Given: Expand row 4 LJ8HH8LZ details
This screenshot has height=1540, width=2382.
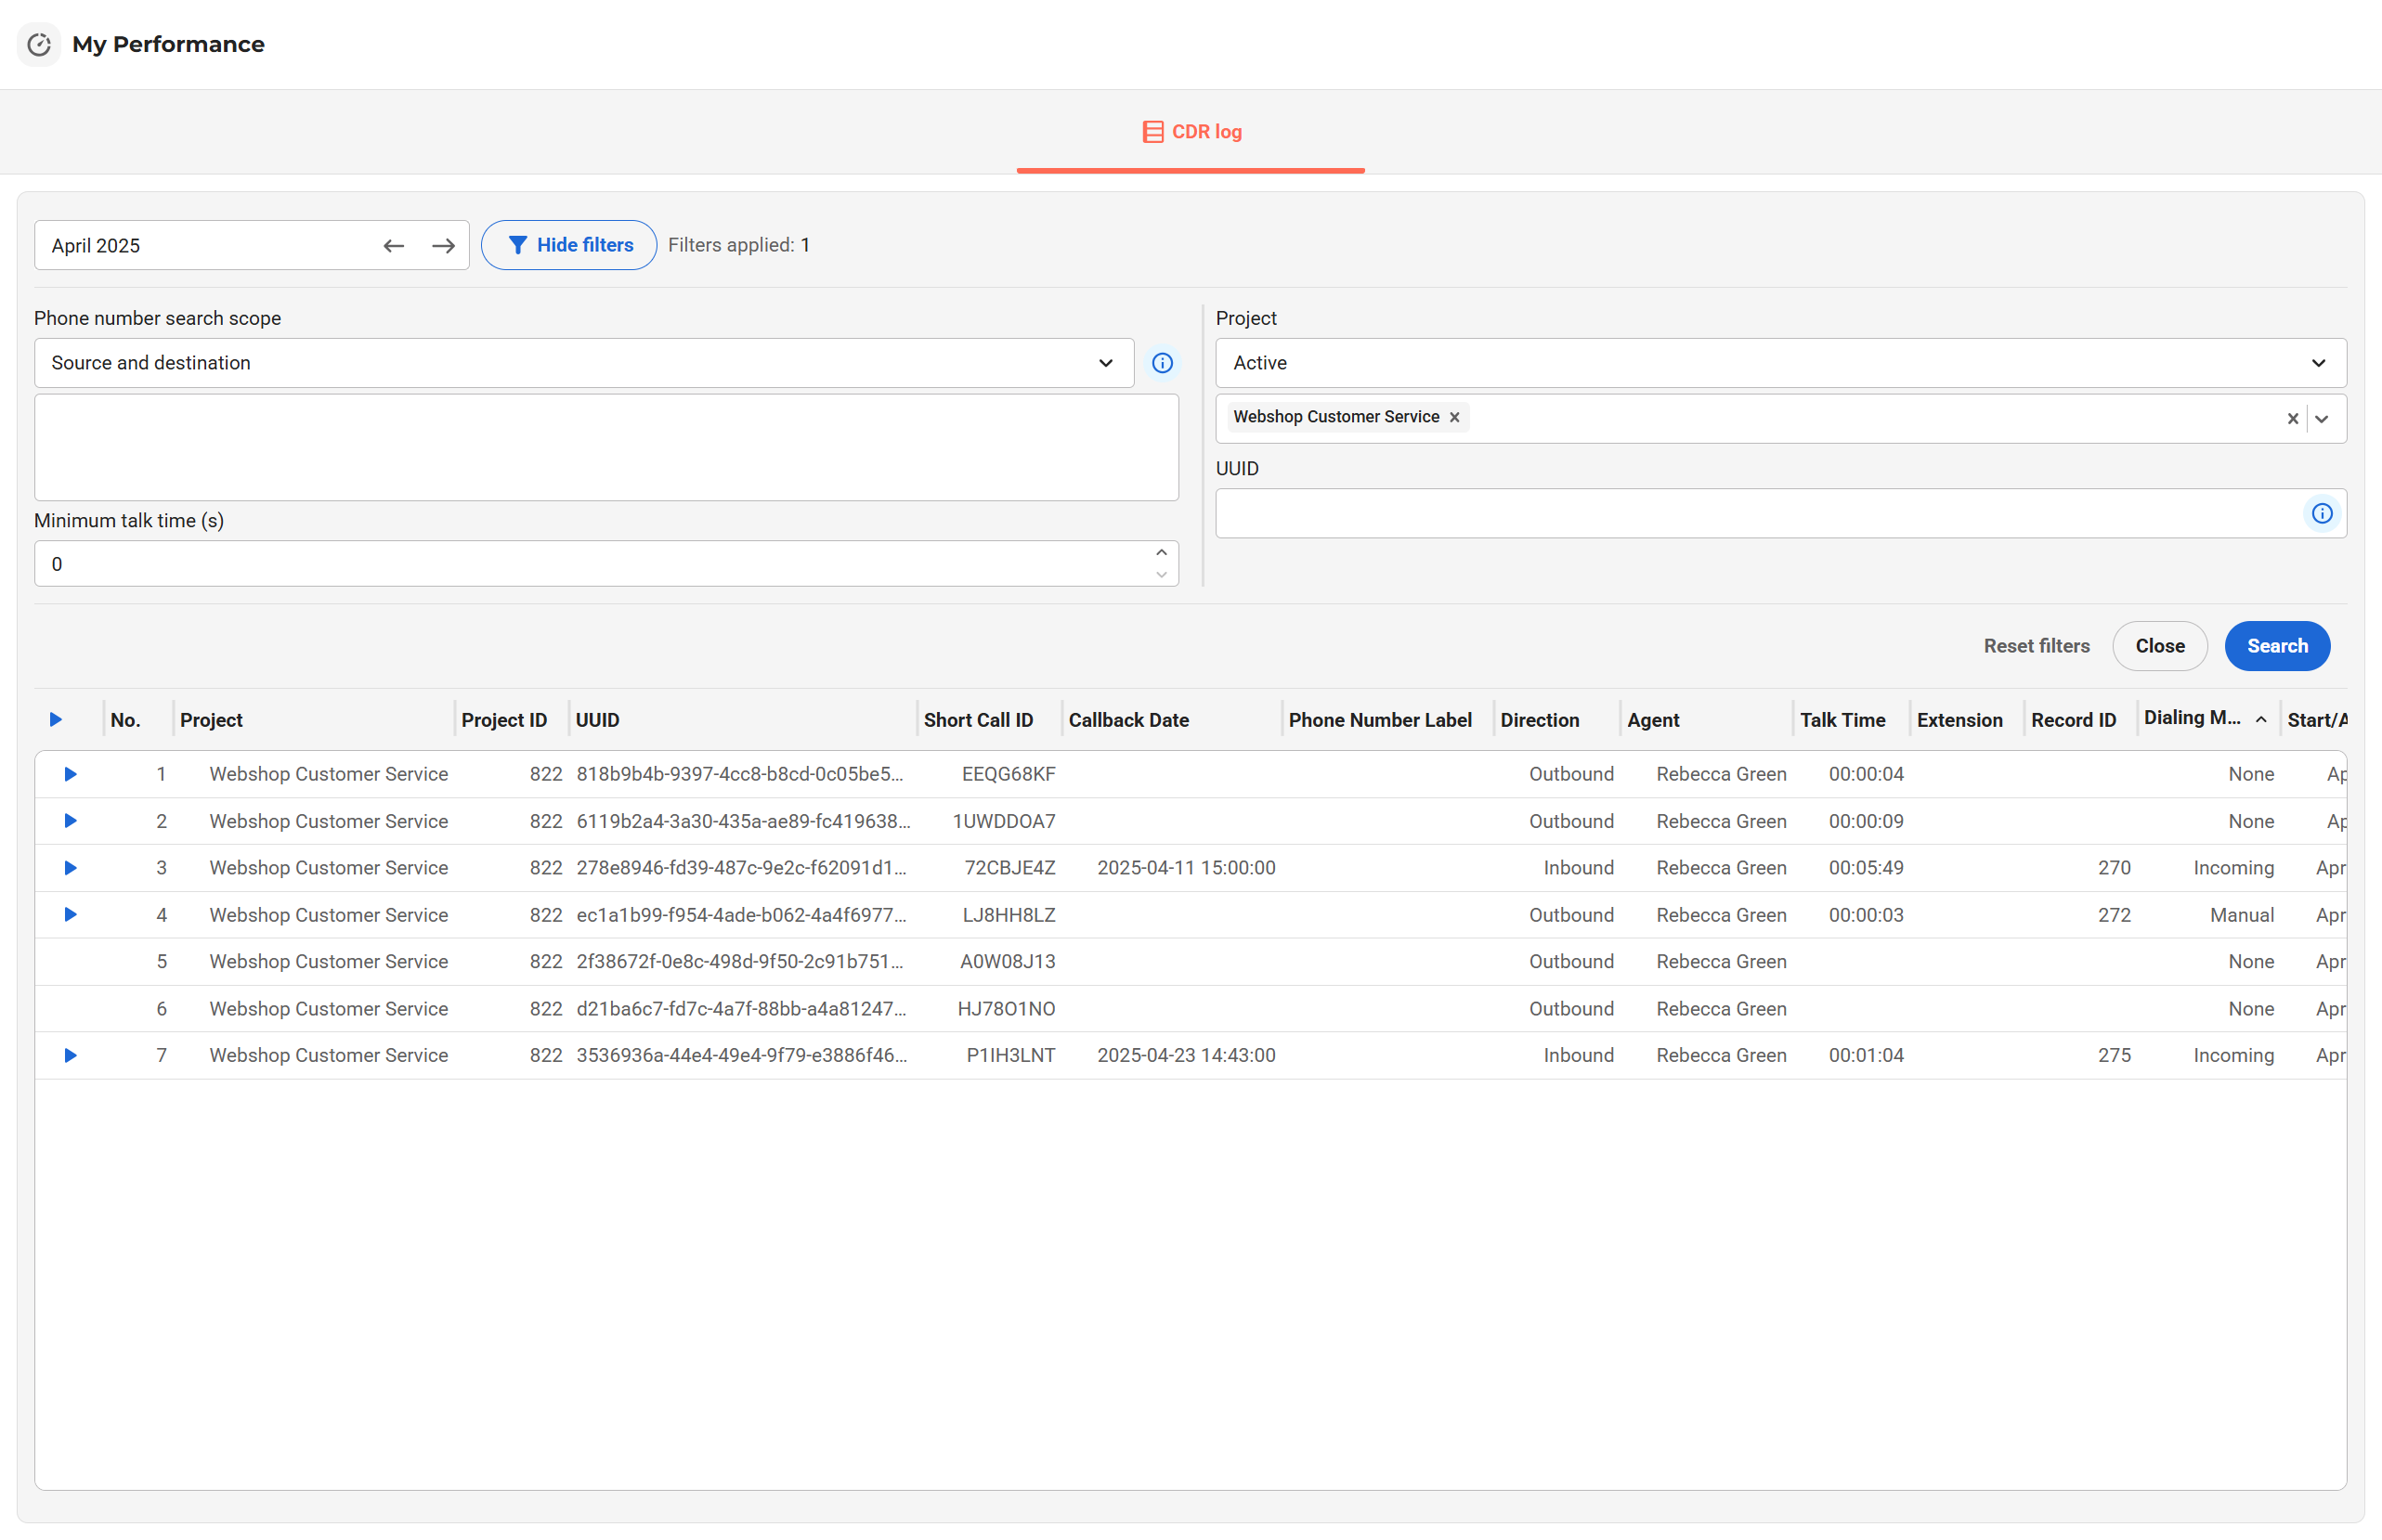Looking at the screenshot, I should [x=70, y=915].
